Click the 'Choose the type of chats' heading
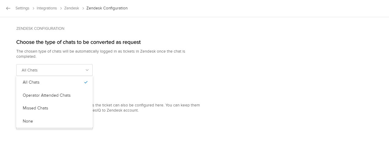 click(78, 42)
